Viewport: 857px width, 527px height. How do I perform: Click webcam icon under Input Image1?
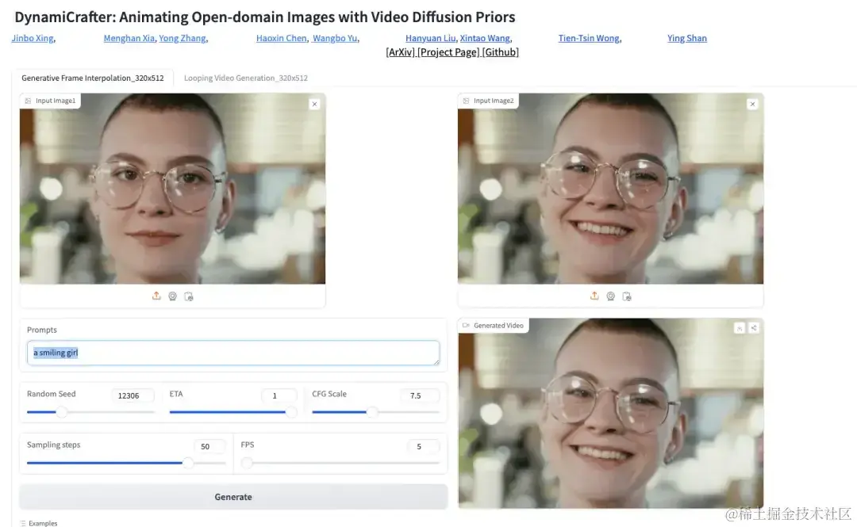point(173,296)
